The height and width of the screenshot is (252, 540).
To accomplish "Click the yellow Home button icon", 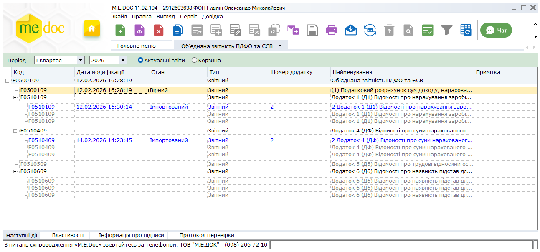I will pyautogui.click(x=91, y=29).
